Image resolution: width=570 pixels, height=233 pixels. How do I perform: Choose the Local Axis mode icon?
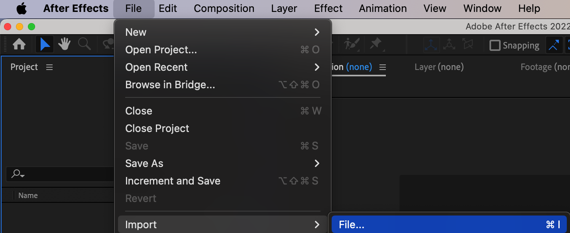(431, 45)
